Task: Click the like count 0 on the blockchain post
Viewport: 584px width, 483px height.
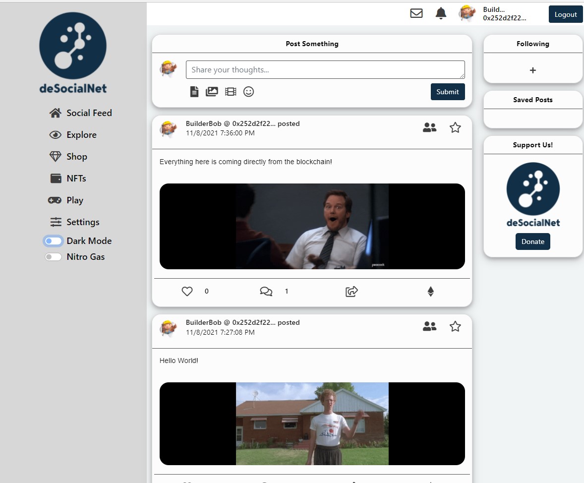Action: click(206, 292)
